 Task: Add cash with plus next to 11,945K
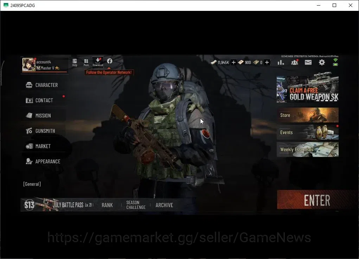pyautogui.click(x=233, y=62)
